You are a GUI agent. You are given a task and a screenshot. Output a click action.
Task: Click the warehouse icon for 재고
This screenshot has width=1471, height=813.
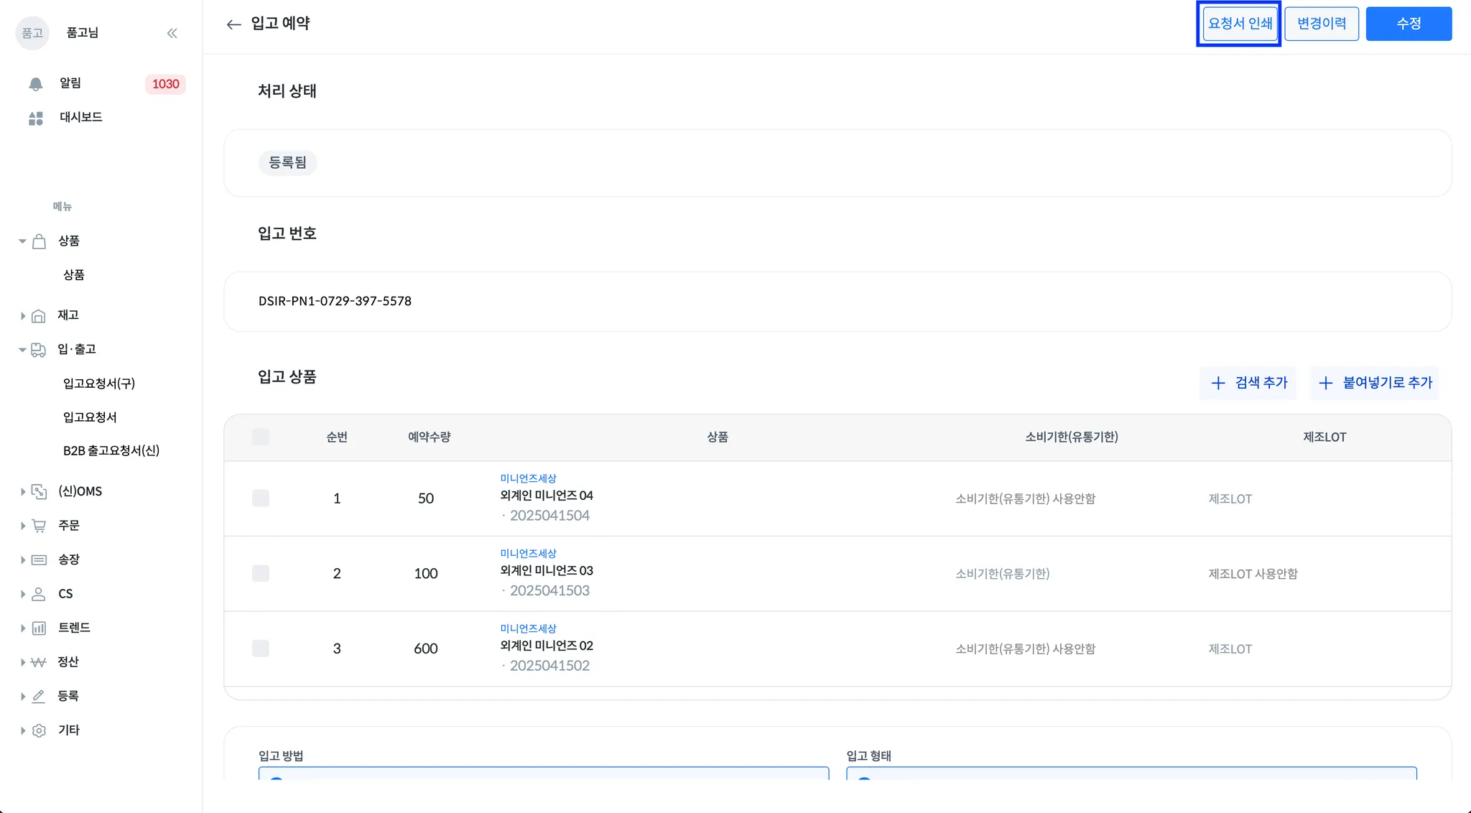[x=39, y=316]
